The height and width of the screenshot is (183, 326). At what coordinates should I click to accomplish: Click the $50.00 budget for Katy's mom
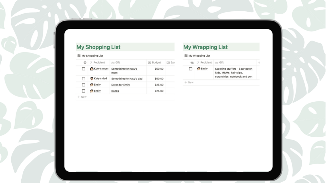(x=159, y=69)
